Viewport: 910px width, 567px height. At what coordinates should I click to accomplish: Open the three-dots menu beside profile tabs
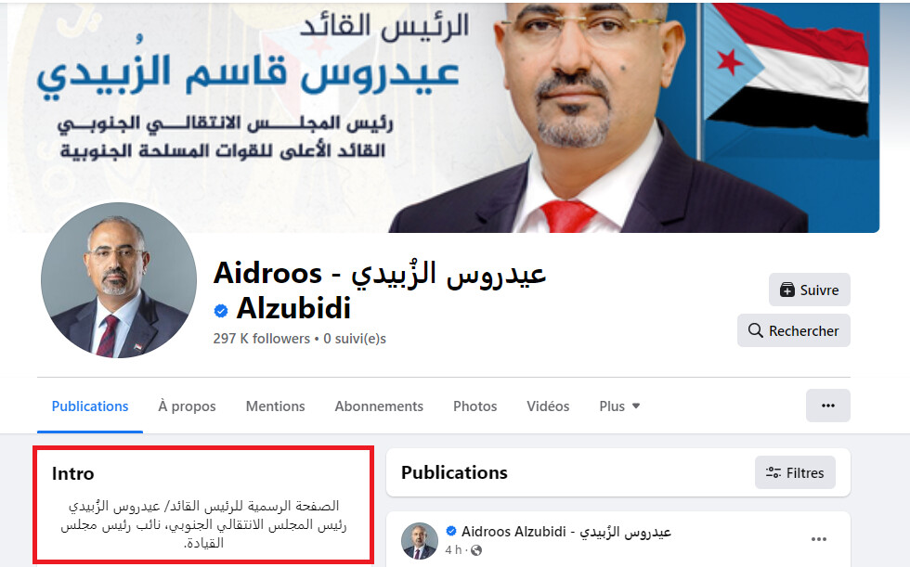828,406
